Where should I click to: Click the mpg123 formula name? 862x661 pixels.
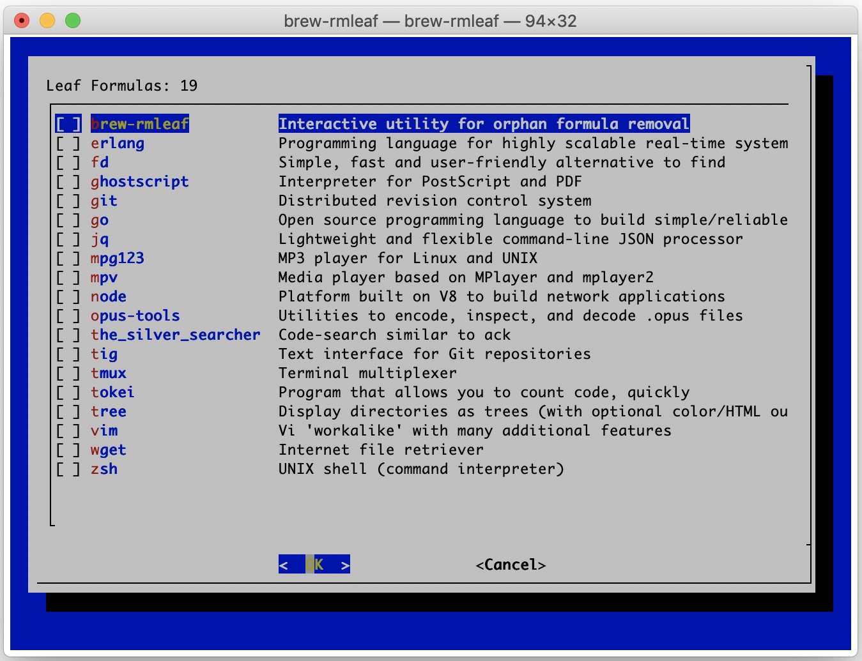[x=118, y=258]
